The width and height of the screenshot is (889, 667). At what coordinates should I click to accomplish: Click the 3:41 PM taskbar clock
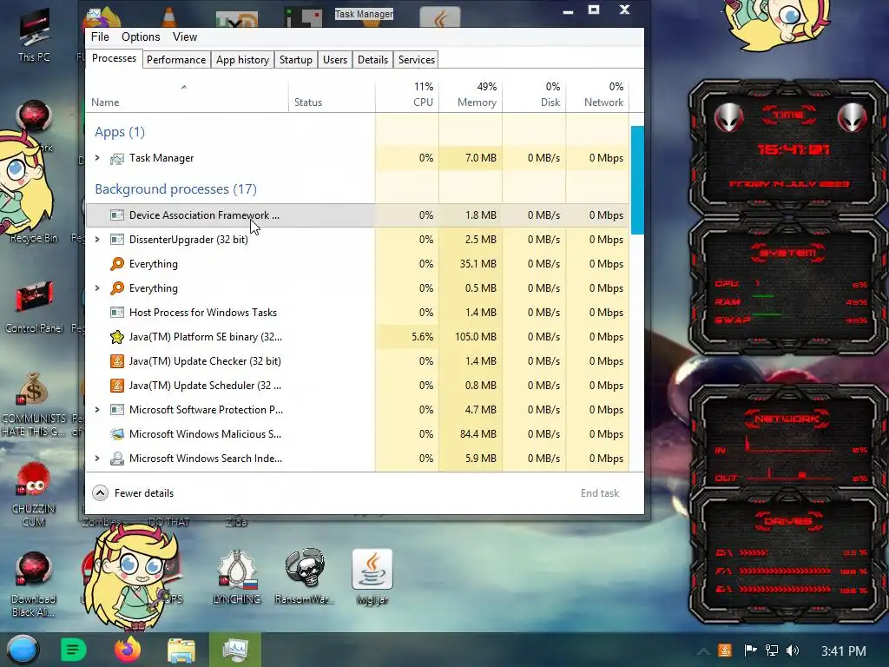tap(844, 650)
